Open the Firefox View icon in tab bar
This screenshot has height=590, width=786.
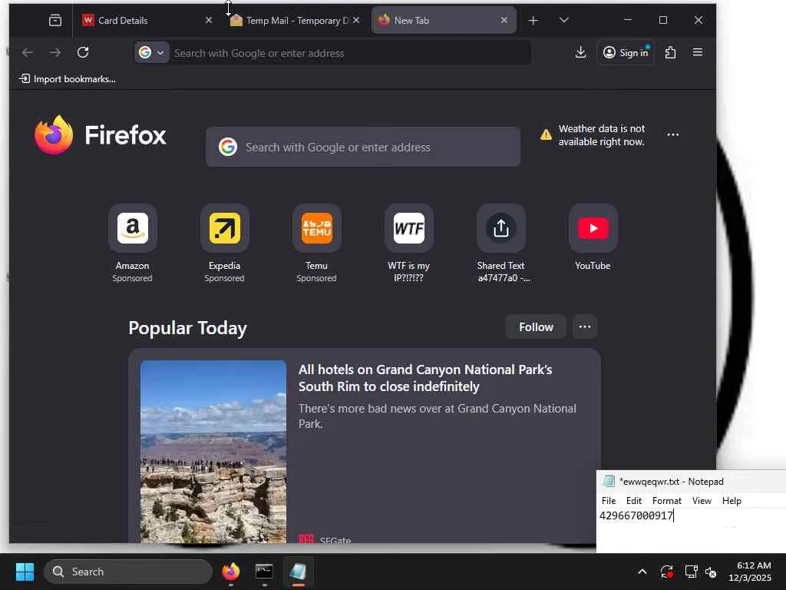pyautogui.click(x=55, y=20)
